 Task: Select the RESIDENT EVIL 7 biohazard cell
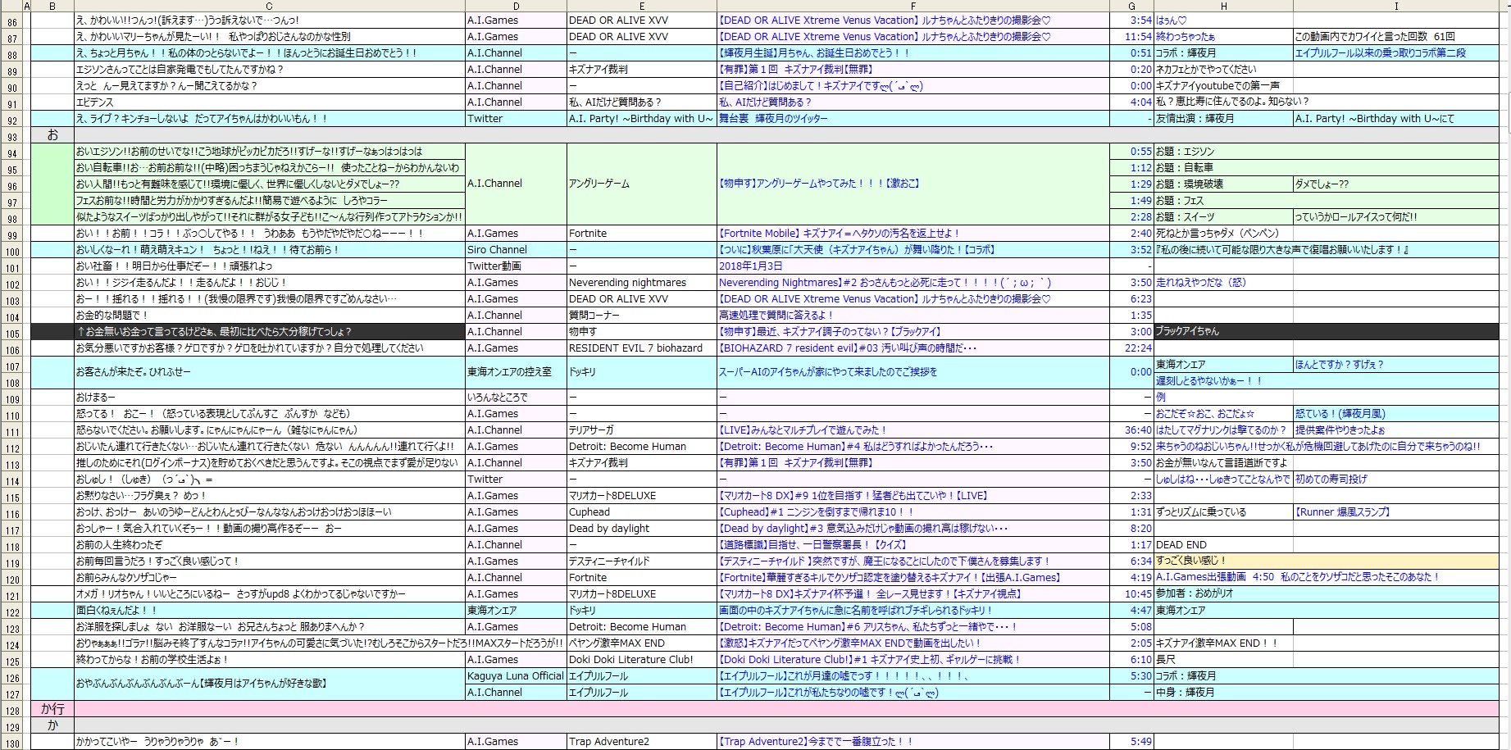tap(642, 348)
